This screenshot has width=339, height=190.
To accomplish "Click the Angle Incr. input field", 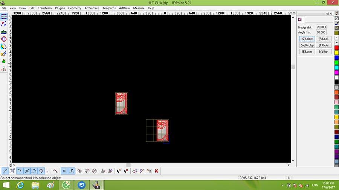I will 321,32.
